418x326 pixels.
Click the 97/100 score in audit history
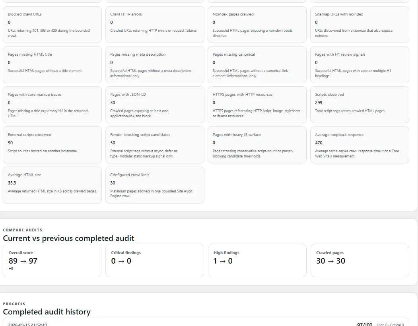coord(365,324)
